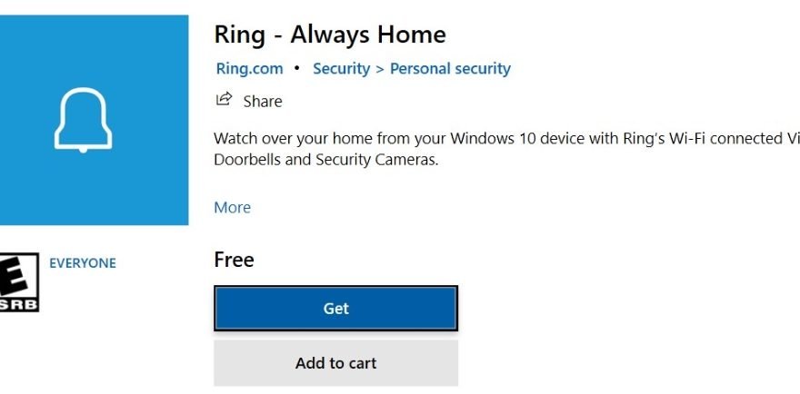Image resolution: width=800 pixels, height=394 pixels.
Task: Click the word Home in the title
Action: pyautogui.click(x=414, y=34)
